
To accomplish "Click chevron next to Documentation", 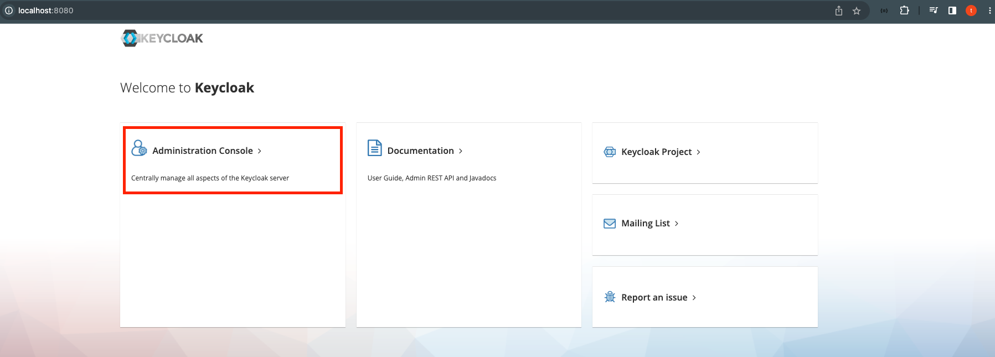I will [x=460, y=151].
